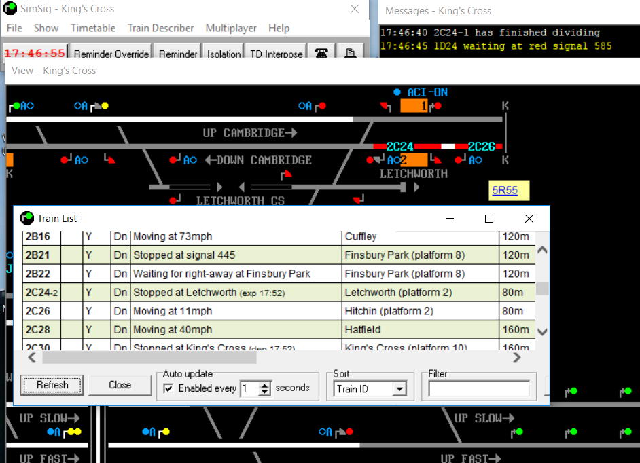Select train 2C28 row
Screen dimensions: 640x463
[x=279, y=330]
